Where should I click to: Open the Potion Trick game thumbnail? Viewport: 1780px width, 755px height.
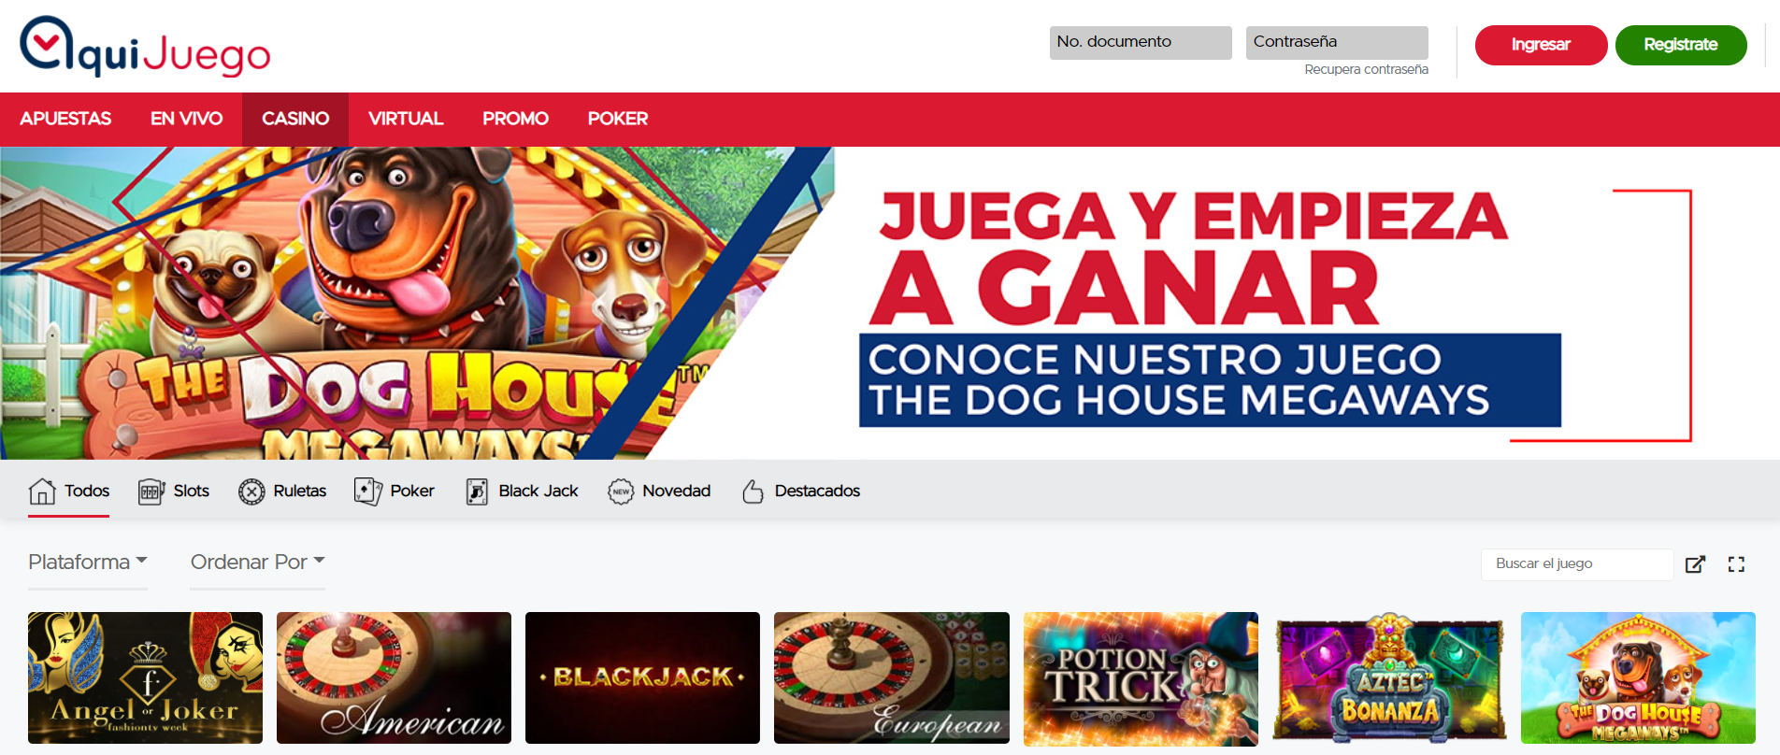1141,678
